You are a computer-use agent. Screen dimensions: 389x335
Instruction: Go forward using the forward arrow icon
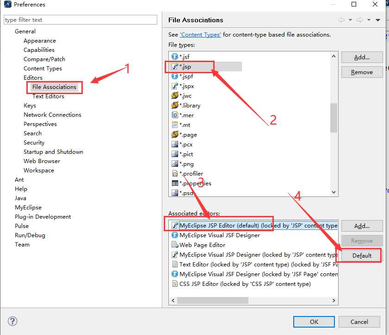[x=360, y=20]
